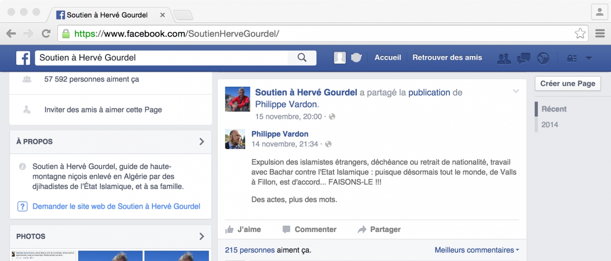Click the site security padlock icon
The image size is (611, 261).
pos(66,33)
